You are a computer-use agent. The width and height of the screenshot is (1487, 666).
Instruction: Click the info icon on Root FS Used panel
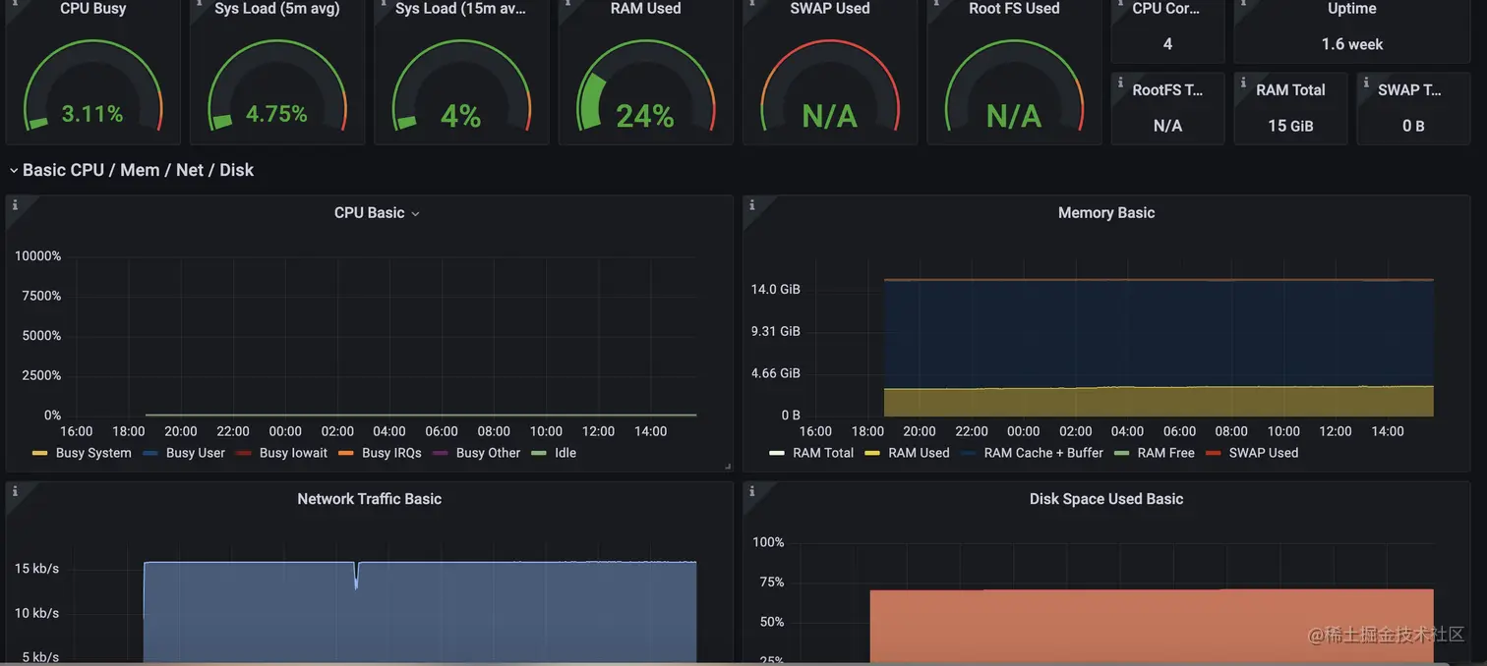(x=936, y=4)
